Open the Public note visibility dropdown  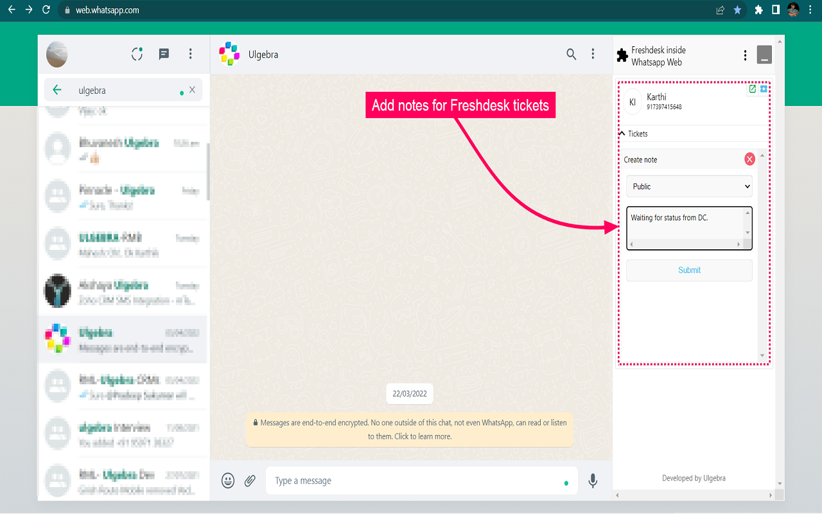pos(689,186)
